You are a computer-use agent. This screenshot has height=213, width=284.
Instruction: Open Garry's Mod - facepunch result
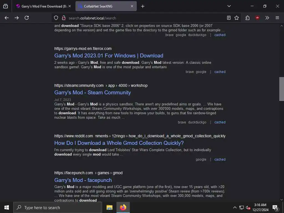point(83,180)
